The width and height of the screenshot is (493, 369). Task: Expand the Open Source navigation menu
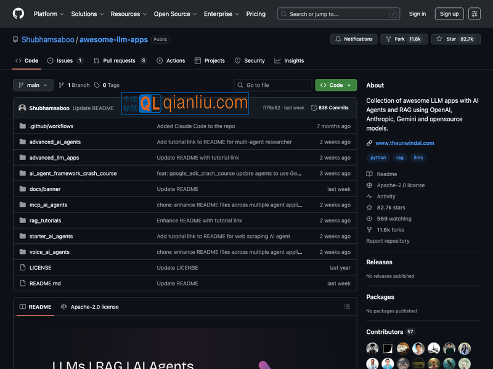pos(175,14)
